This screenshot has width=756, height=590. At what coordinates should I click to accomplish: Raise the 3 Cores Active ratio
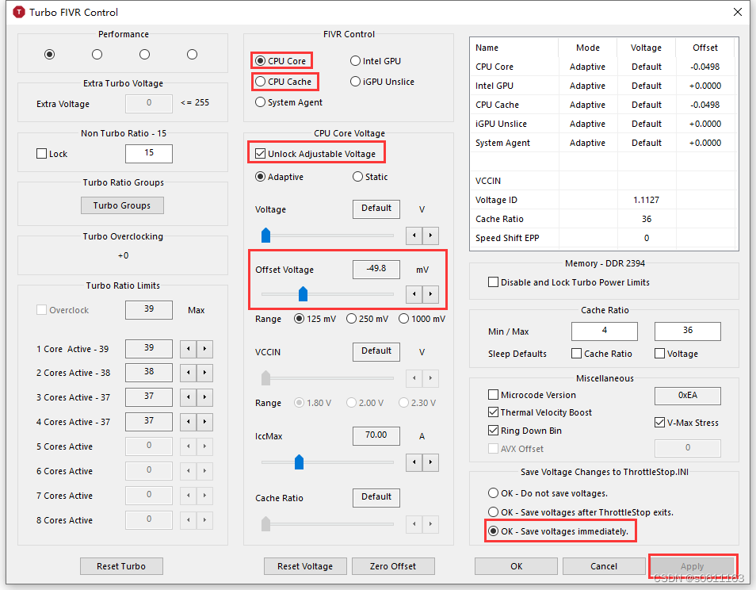coord(205,397)
